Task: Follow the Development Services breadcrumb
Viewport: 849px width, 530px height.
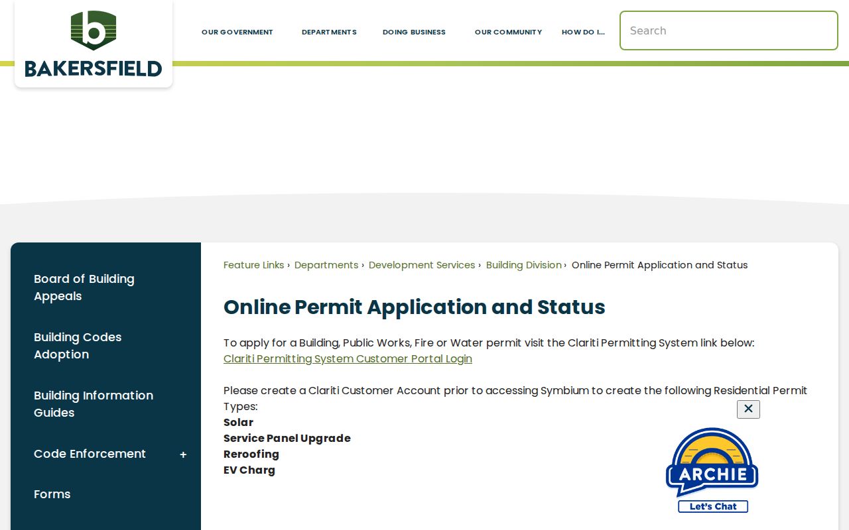Action: point(422,265)
